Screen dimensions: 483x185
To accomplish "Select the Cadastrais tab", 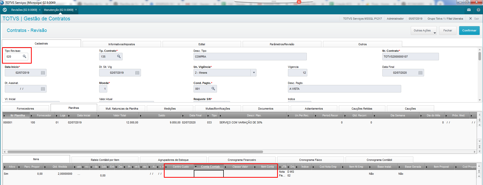I will tap(41, 43).
